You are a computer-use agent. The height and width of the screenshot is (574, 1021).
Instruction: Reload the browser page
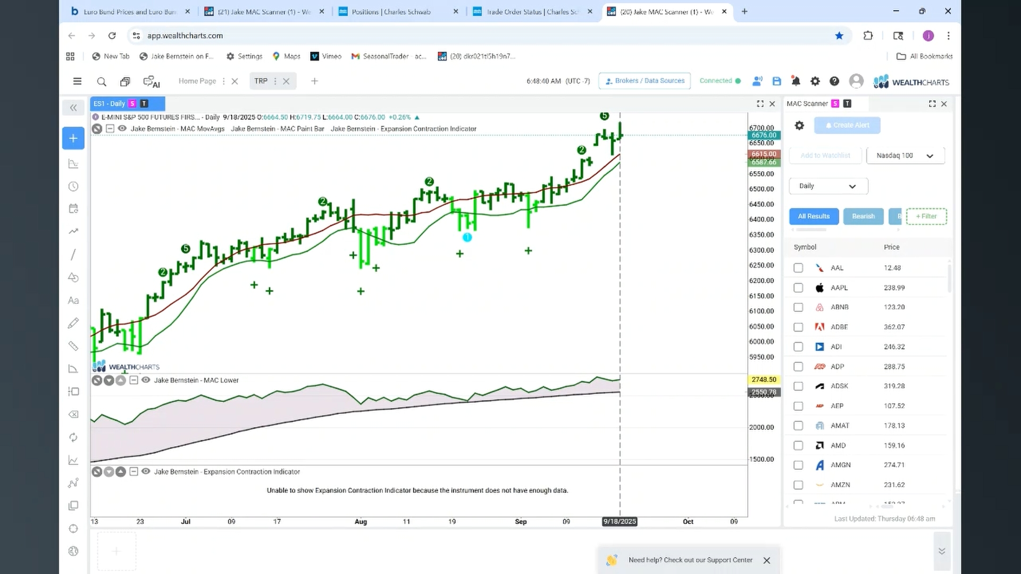[112, 36]
